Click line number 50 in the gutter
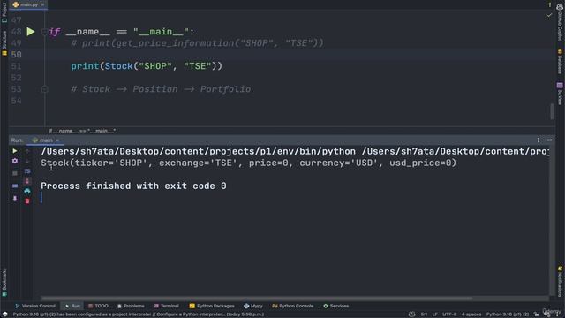 pyautogui.click(x=16, y=55)
